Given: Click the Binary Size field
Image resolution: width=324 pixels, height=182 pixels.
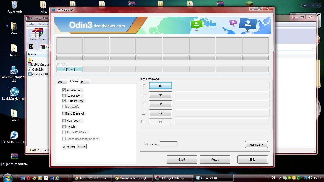Looking at the screenshot, I should [169, 144].
